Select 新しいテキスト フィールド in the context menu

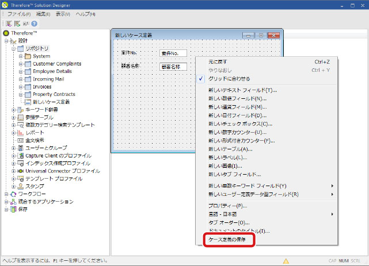[242, 90]
